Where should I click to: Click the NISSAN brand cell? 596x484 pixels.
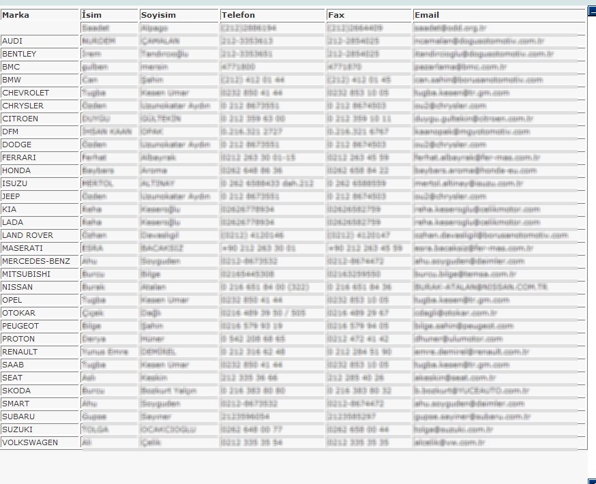pos(40,287)
